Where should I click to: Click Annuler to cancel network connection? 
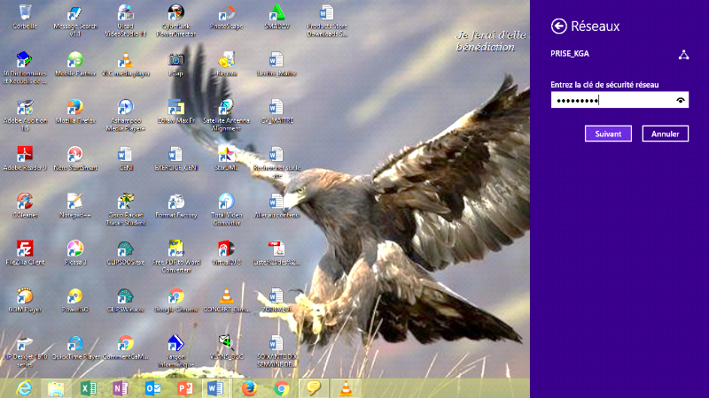665,134
